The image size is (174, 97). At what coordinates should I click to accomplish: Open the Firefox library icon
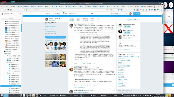coord(135,10)
